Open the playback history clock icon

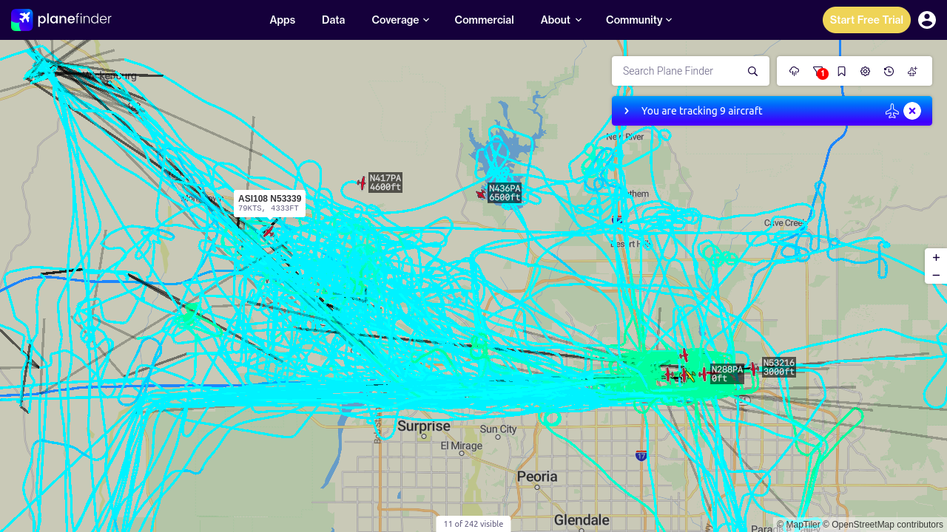889,71
